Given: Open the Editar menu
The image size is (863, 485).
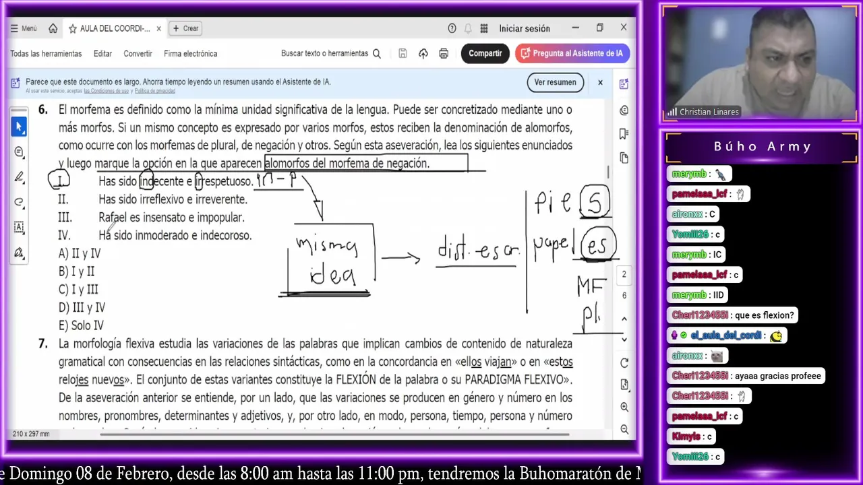Looking at the screenshot, I should click(102, 53).
